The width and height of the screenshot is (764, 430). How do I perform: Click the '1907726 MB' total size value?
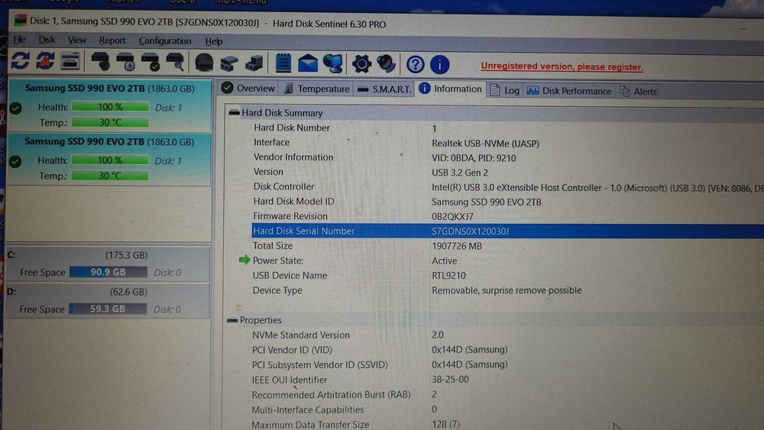point(457,246)
